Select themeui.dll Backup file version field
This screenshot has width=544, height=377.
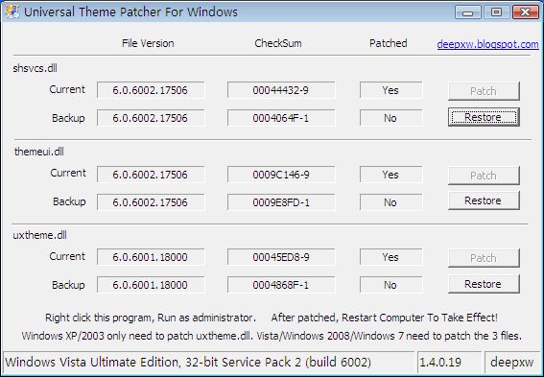point(151,202)
